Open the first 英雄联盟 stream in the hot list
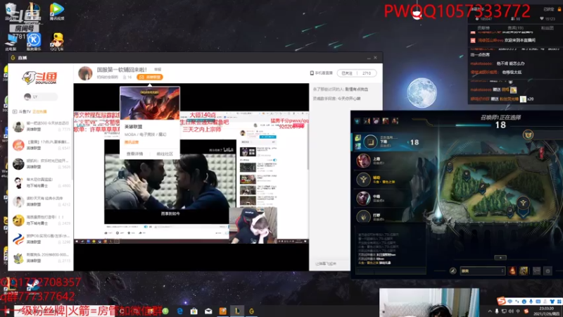The image size is (563, 317). coord(41,126)
